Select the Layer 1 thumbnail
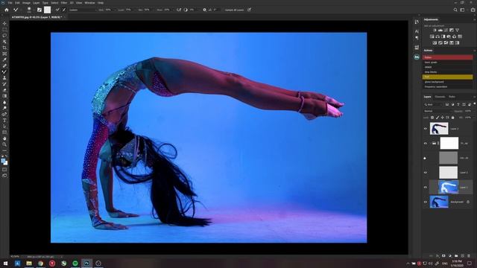 (x=448, y=187)
